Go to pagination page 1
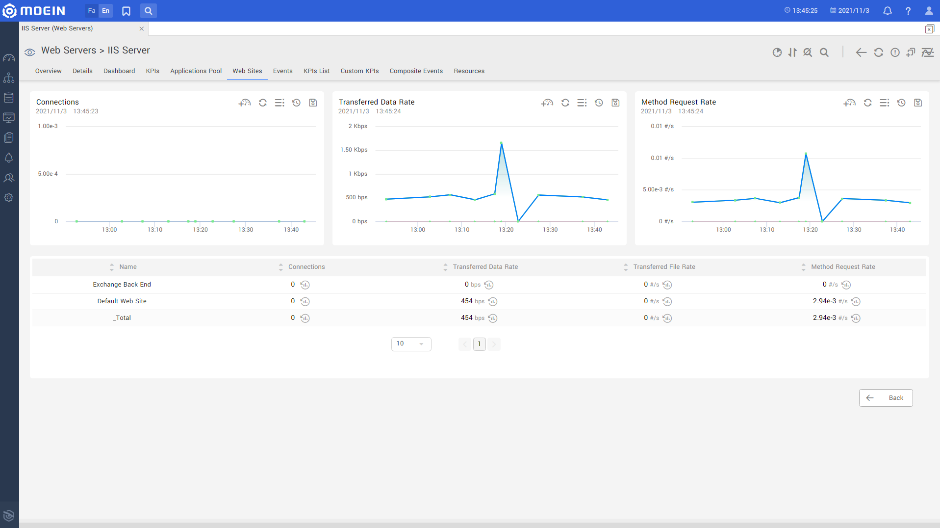 (479, 344)
